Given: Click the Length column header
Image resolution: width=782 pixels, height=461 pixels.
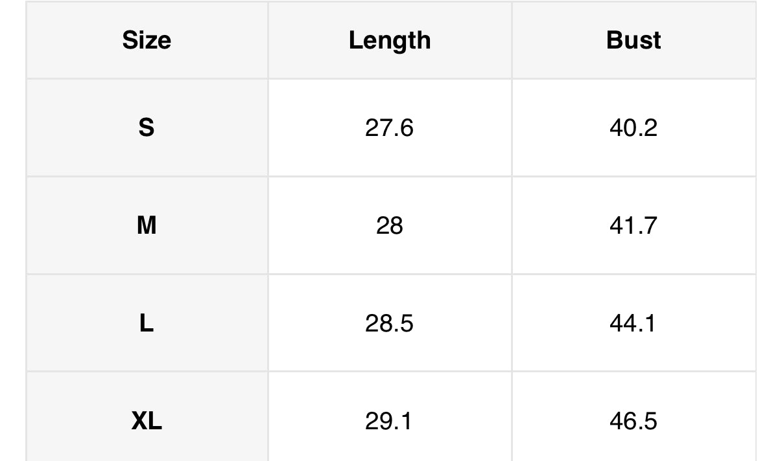Looking at the screenshot, I should coord(390,40).
